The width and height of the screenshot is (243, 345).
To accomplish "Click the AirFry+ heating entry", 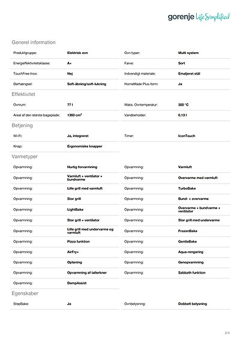I will click(73, 252).
